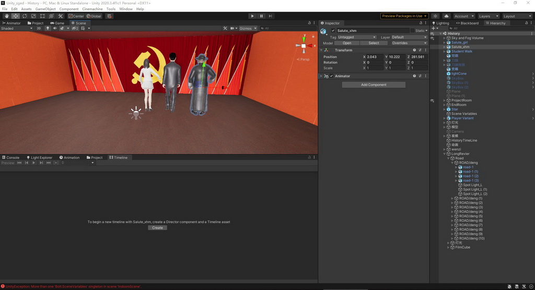This screenshot has width=535, height=290.
Task: Select Student Walk in the Hierarchy
Action: [461, 51]
